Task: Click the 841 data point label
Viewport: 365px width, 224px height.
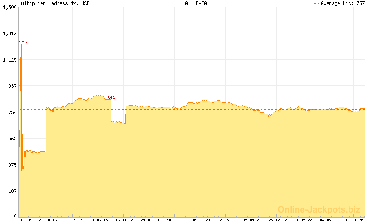Action: (x=111, y=97)
